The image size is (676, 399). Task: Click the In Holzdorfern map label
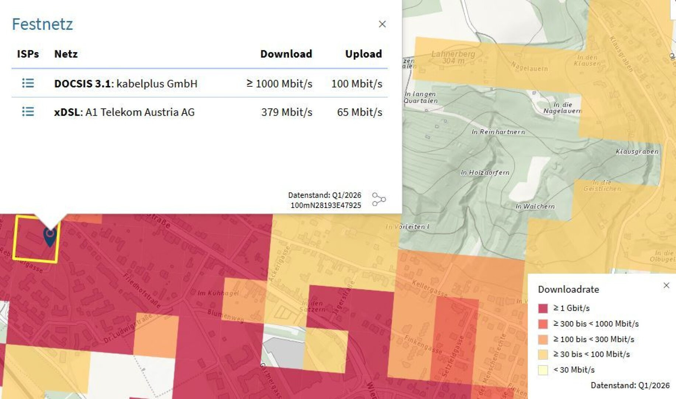[x=485, y=173]
